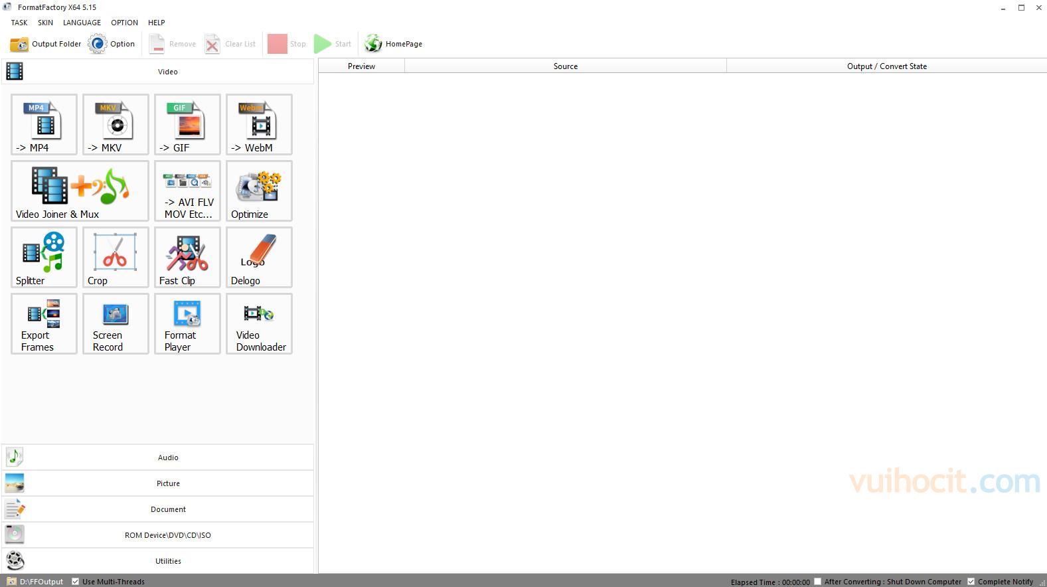Expand the Document category
Screen dimensions: 1047x587
158,509
